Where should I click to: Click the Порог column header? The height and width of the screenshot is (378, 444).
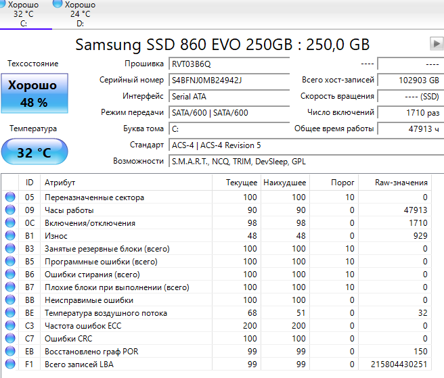coord(334,183)
